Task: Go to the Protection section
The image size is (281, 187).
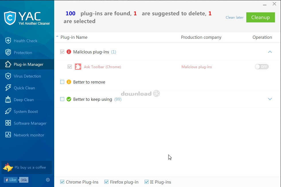Action: click(27, 53)
